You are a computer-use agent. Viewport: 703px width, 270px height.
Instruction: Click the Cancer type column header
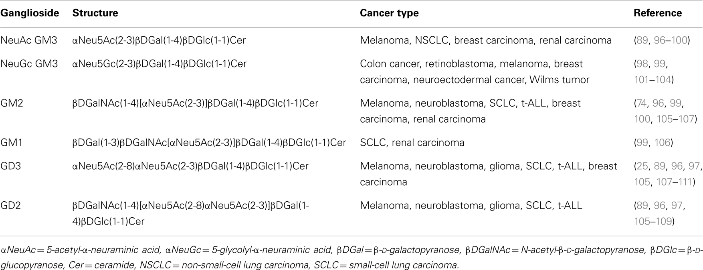tap(389, 13)
